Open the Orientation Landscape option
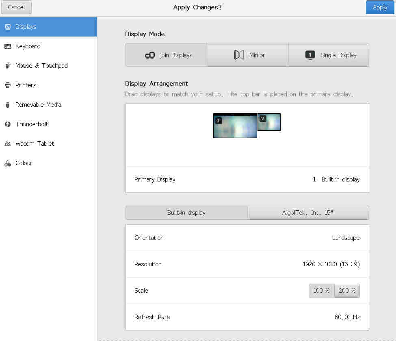 click(247, 238)
